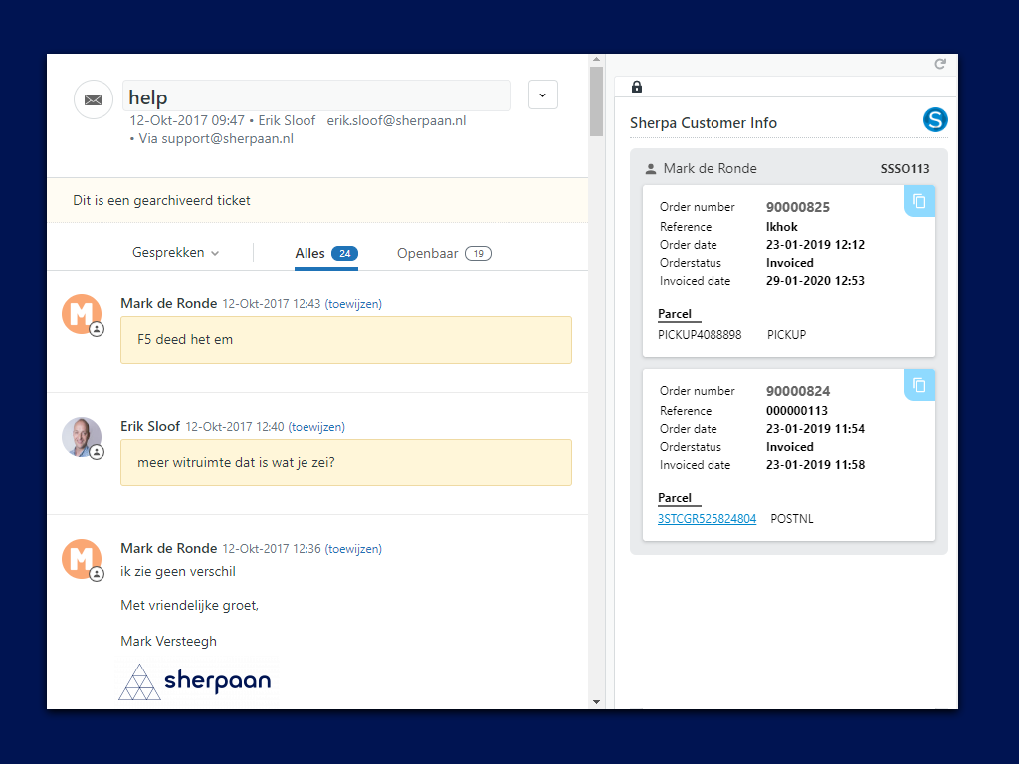
Task: Click toewijzen on Erik Sloof's 12:40 message
Action: coord(316,427)
